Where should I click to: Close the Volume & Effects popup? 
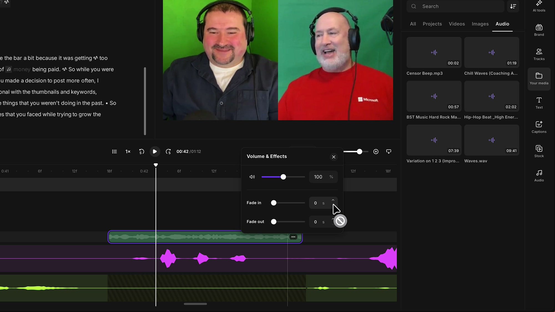coord(334,157)
